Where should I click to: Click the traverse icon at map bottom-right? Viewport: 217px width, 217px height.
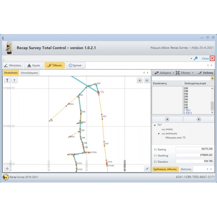pos(147,168)
